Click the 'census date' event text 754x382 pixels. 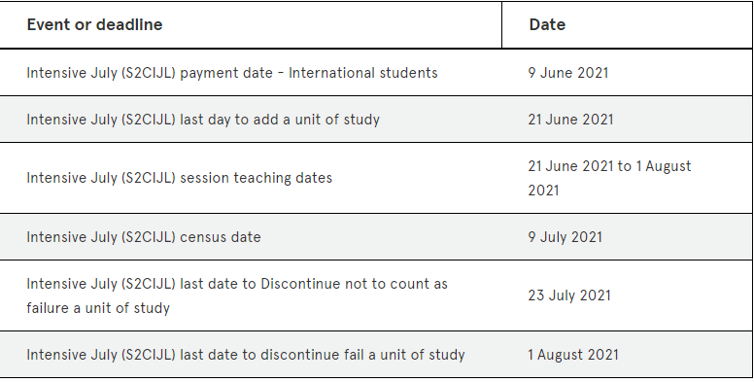pyautogui.click(x=221, y=237)
